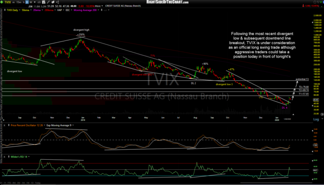
Task: Click the 'DL 4' annotation label
Action: click(285, 108)
